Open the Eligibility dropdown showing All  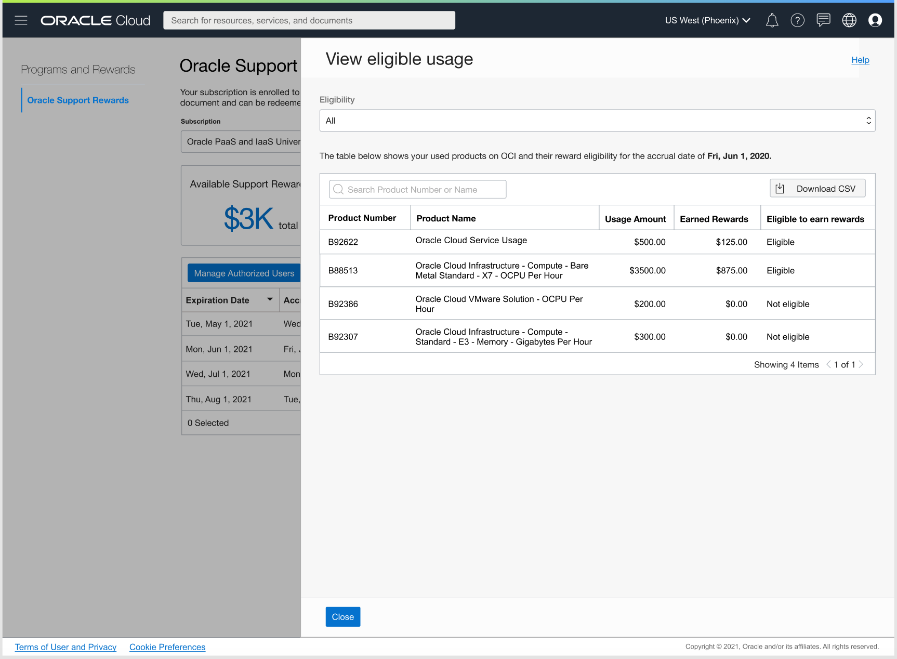(x=597, y=120)
